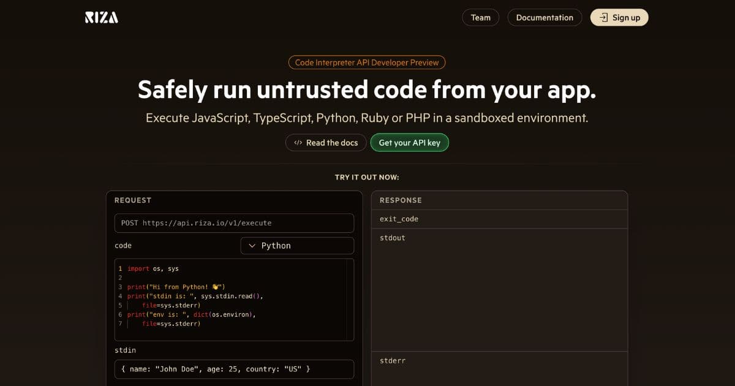
Task: Click the 'import os, sys' code line
Action: click(x=153, y=268)
